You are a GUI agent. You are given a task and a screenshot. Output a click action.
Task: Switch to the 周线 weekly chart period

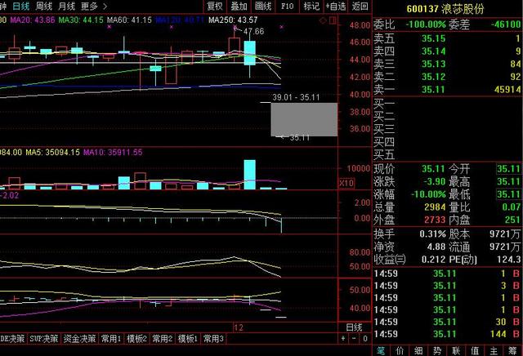43,6
